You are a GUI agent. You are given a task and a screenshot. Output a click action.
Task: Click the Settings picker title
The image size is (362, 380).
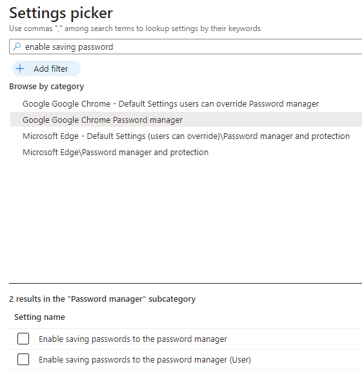(x=61, y=13)
